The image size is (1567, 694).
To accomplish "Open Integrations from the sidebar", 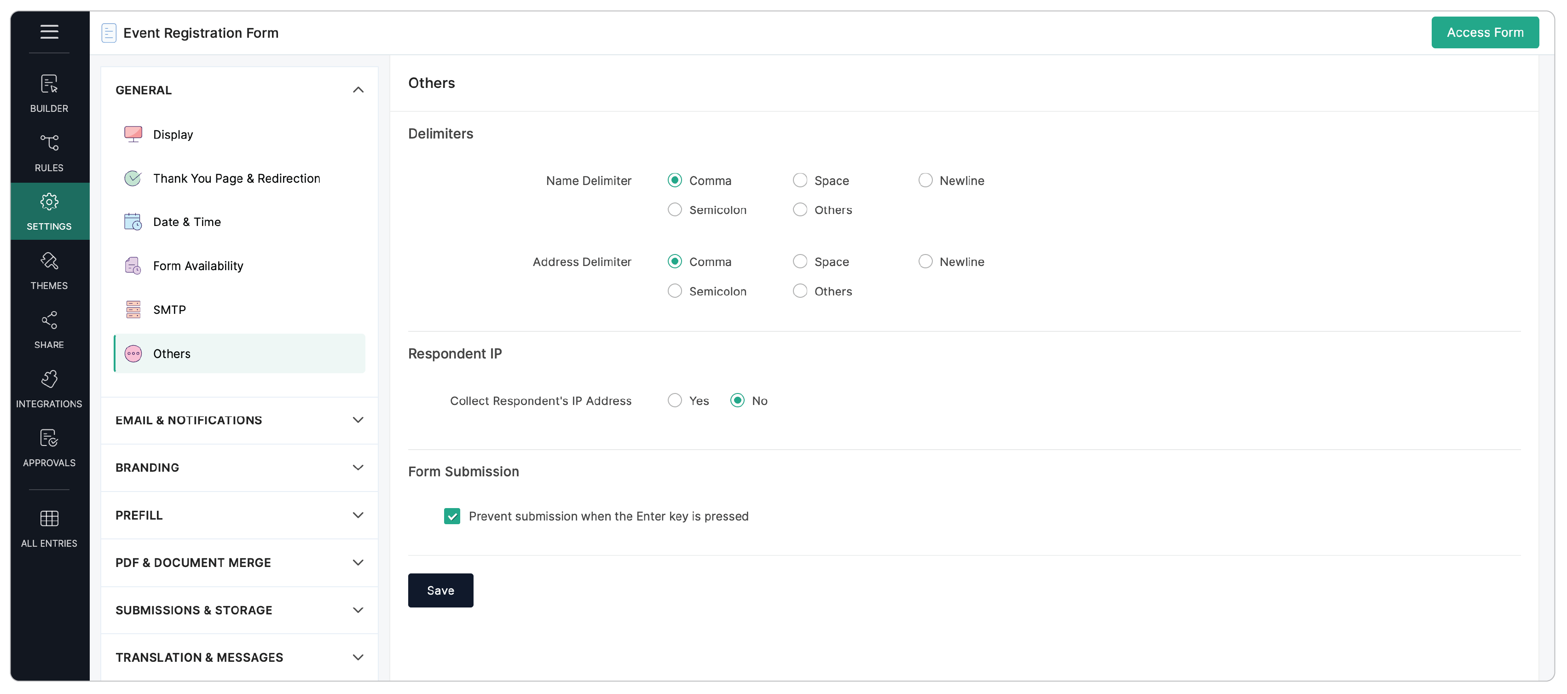I will click(49, 387).
